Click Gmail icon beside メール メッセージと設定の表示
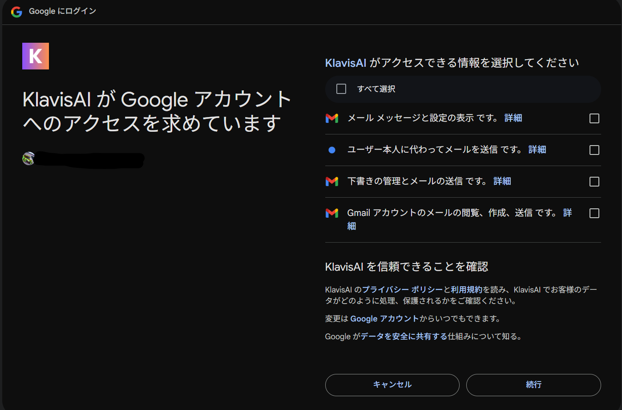Viewport: 622px width, 410px height. point(332,118)
